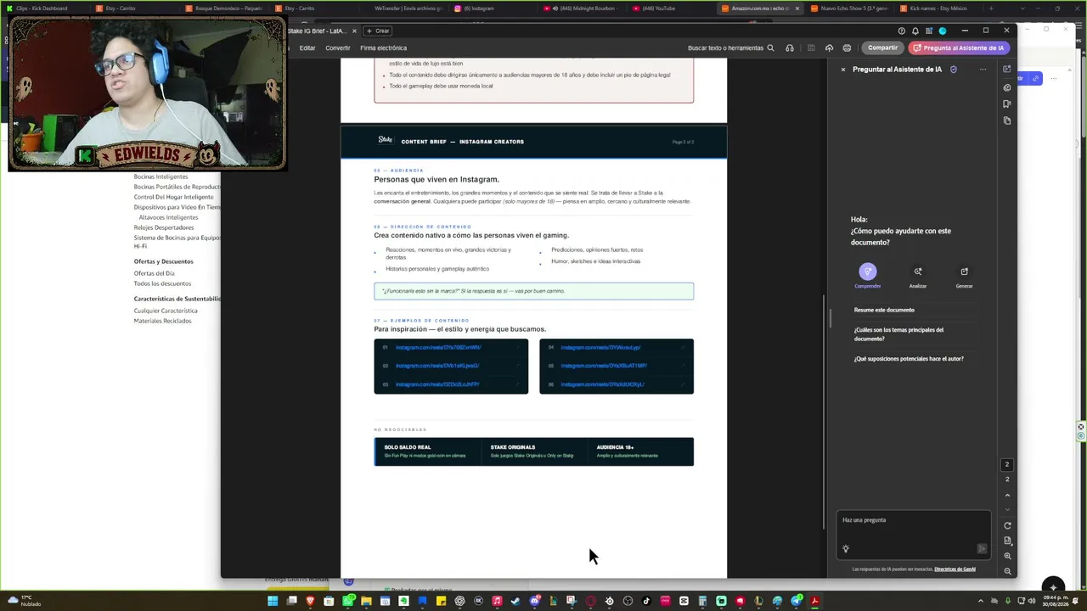The width and height of the screenshot is (1087, 611).
Task: Click the cloud upload icon
Action: 829,48
